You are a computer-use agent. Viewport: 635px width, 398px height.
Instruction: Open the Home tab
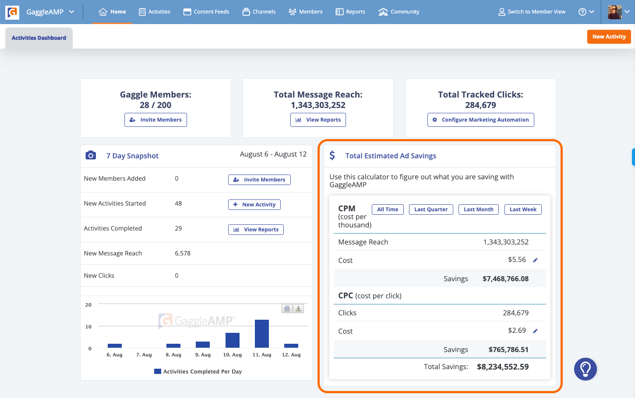113,12
